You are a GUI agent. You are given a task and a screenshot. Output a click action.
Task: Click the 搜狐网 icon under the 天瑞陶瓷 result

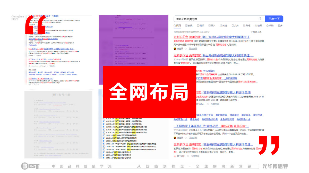click(x=175, y=138)
